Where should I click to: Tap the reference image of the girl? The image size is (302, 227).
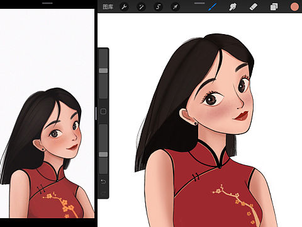click(x=47, y=113)
